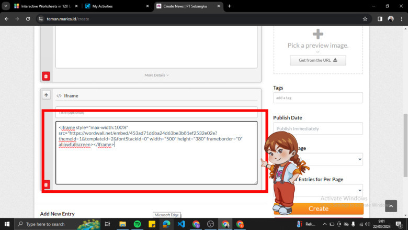Viewport: 408px width, 230px height.
Task: Open the Chrome profile avatar
Action: (x=391, y=19)
